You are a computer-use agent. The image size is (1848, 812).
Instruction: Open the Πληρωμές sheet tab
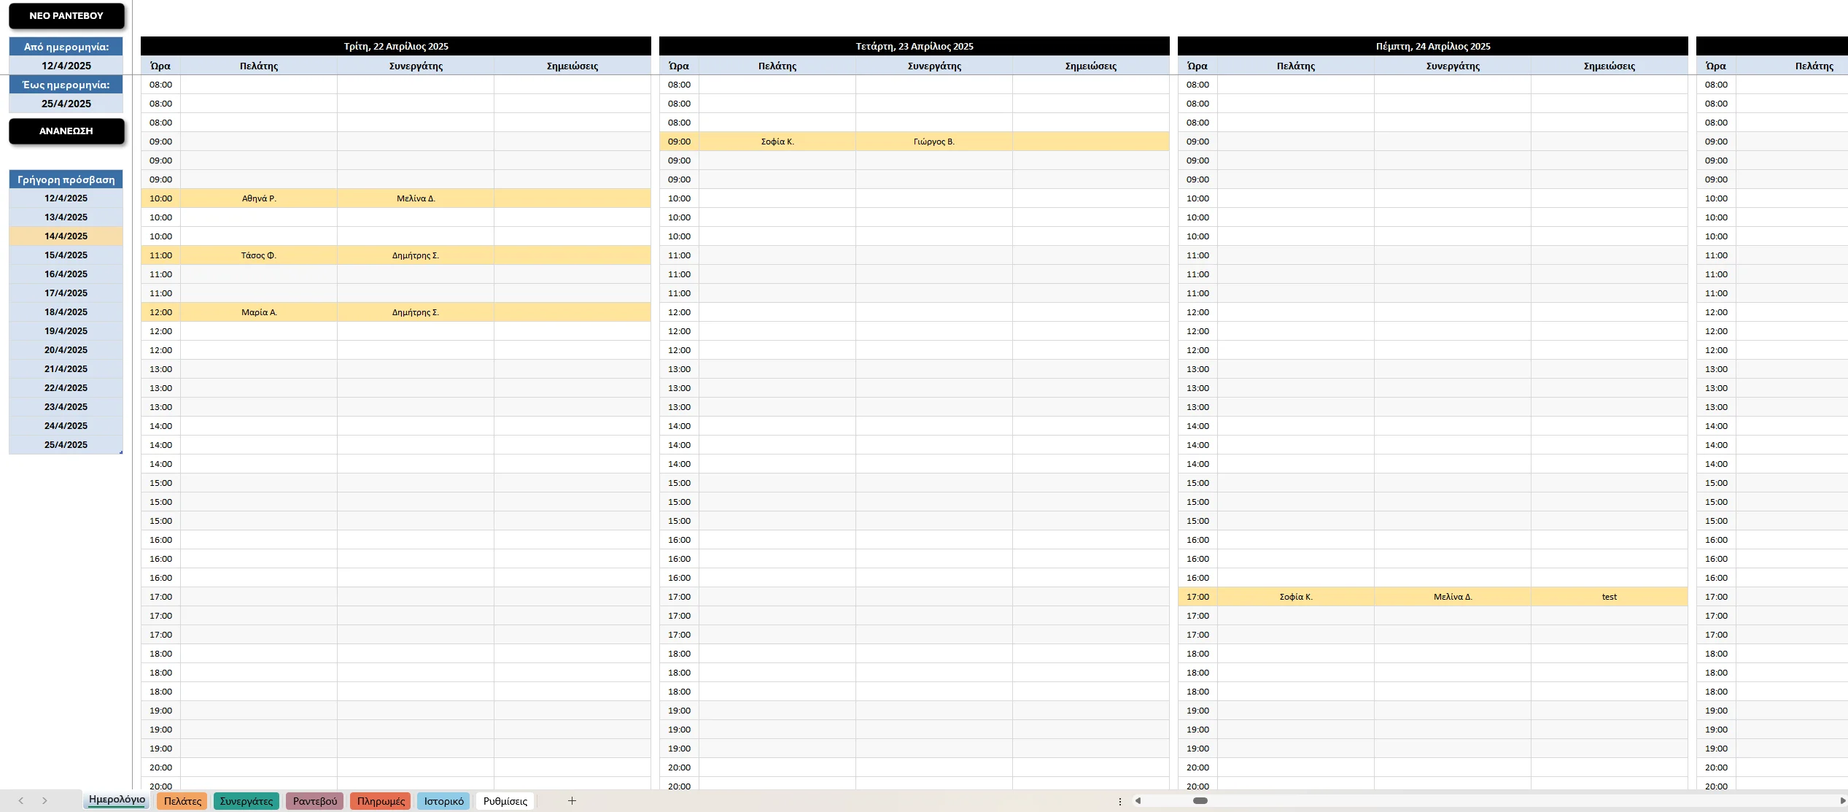pos(381,801)
